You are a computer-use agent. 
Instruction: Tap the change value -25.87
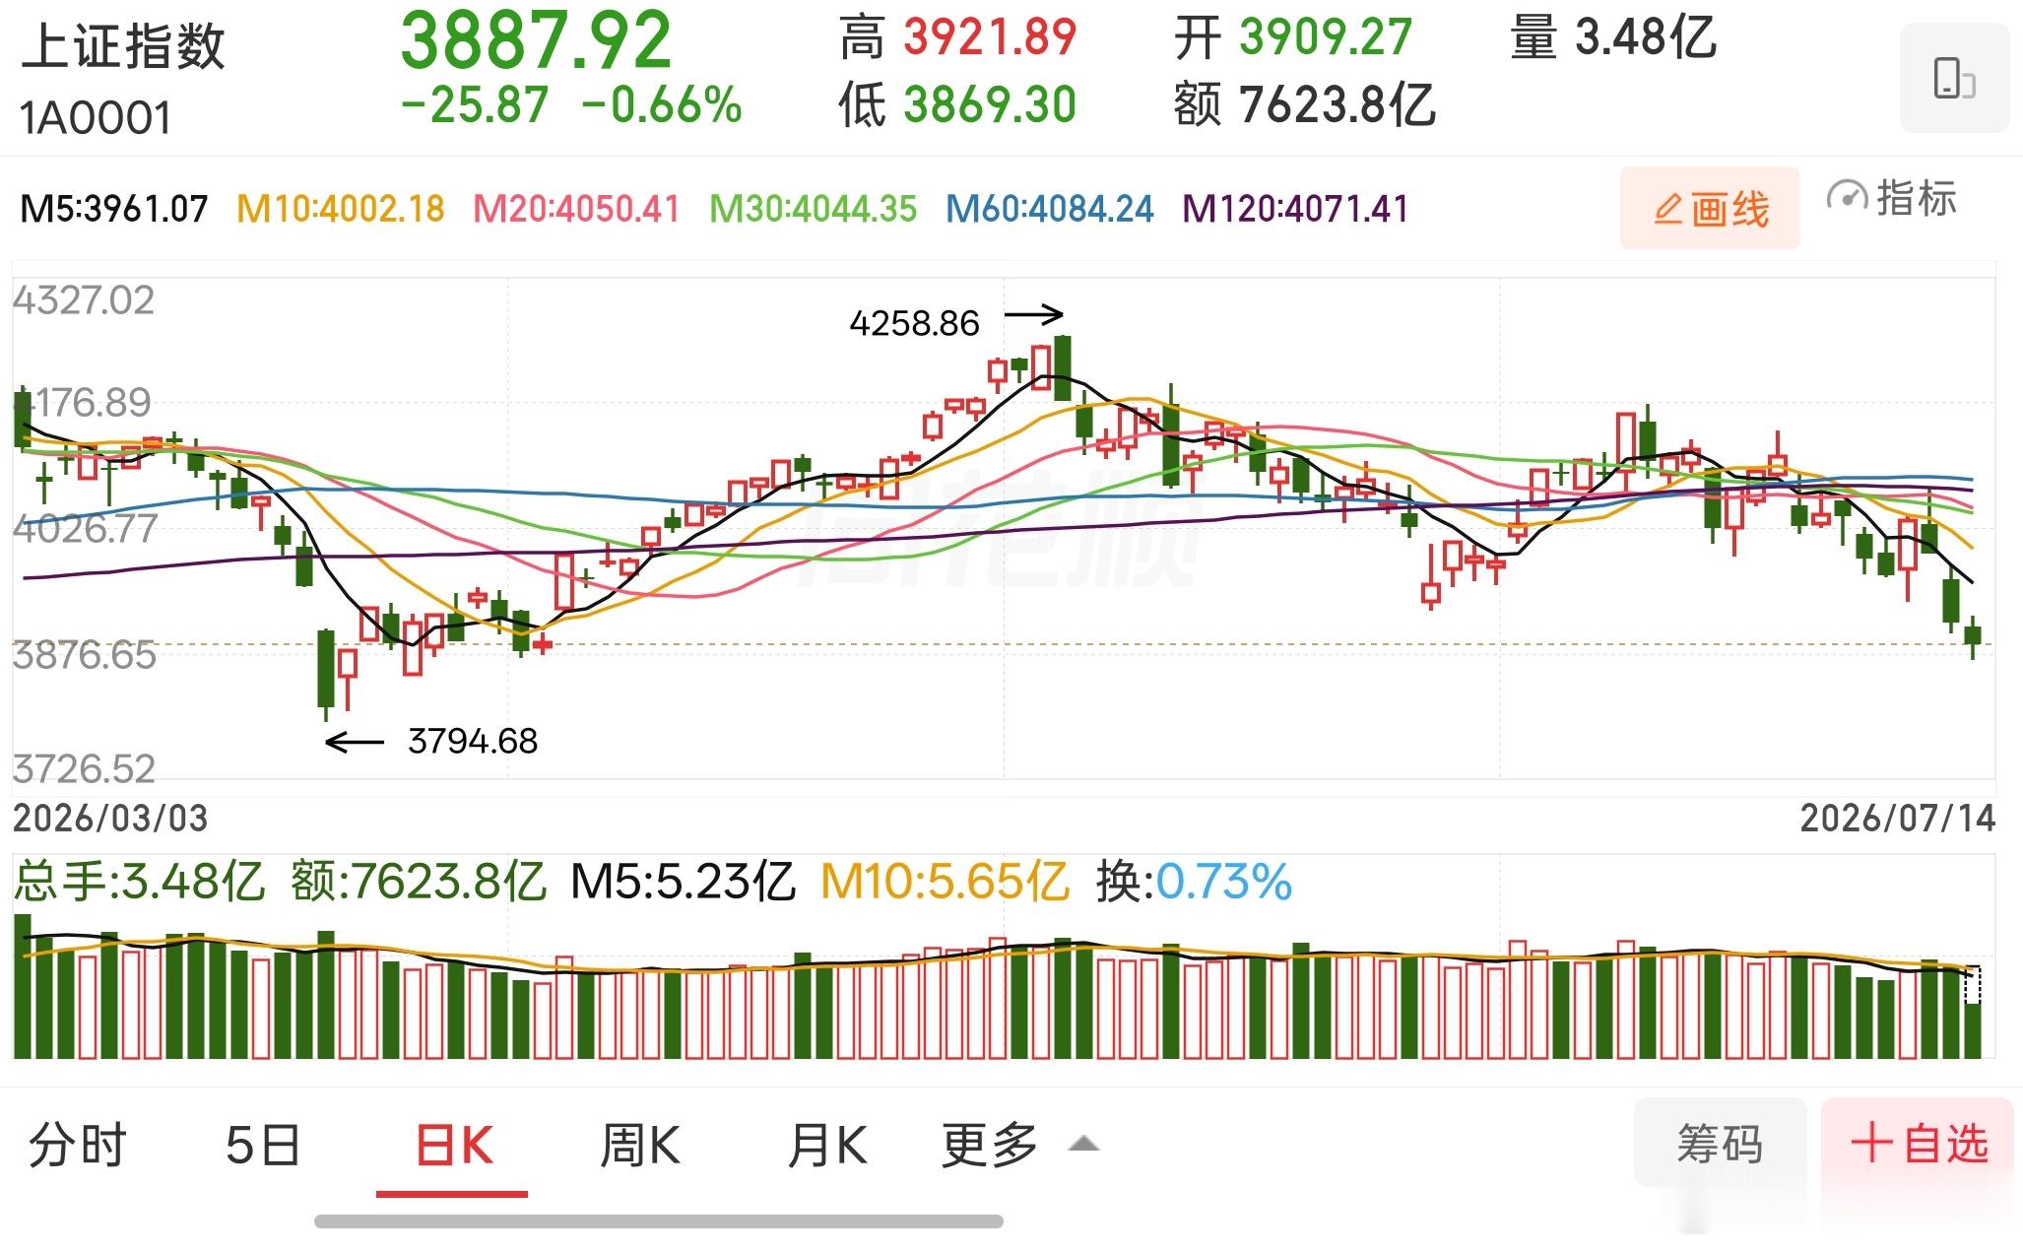(x=475, y=104)
